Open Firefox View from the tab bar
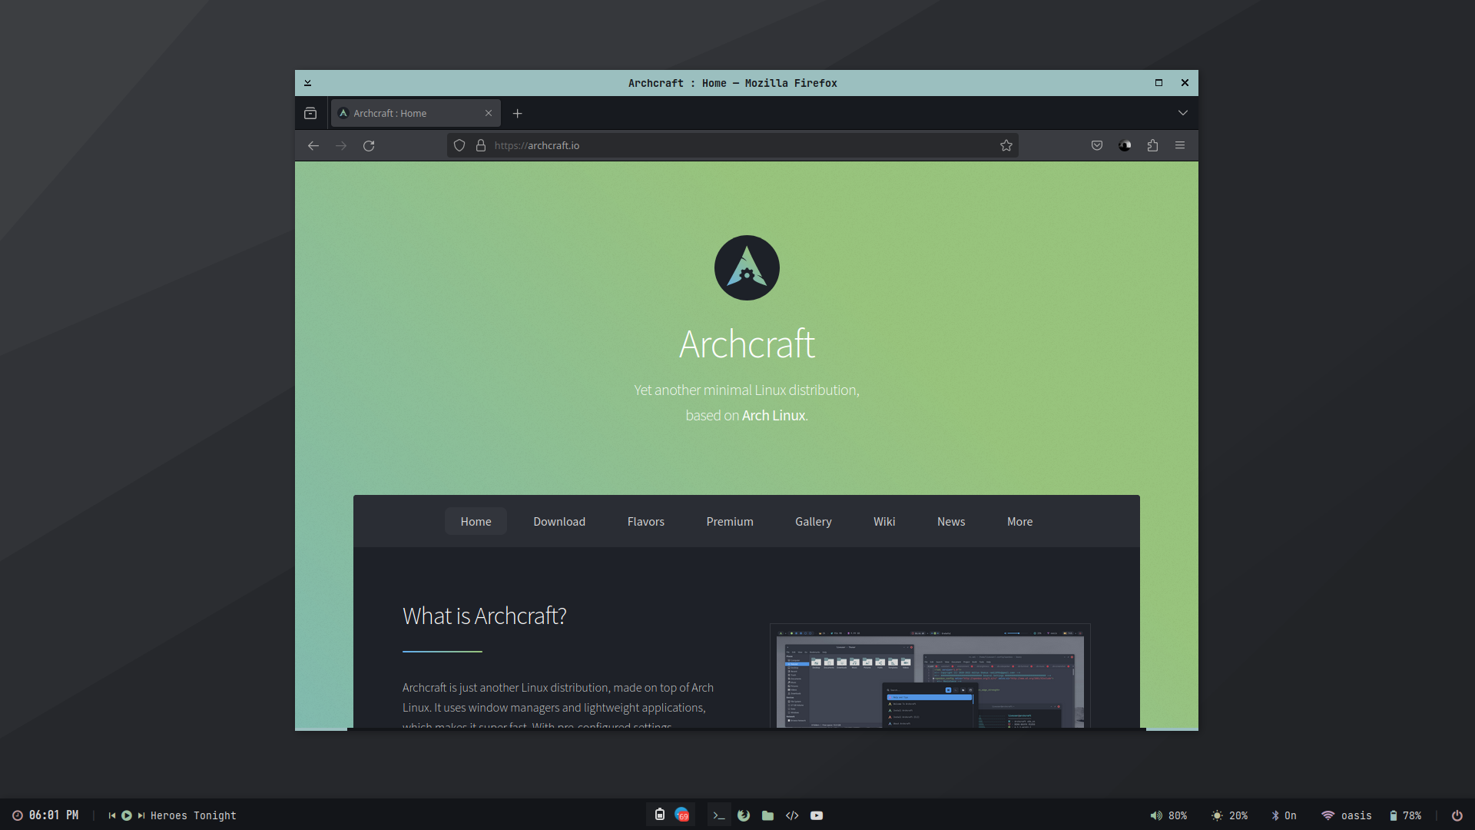 [x=310, y=114]
